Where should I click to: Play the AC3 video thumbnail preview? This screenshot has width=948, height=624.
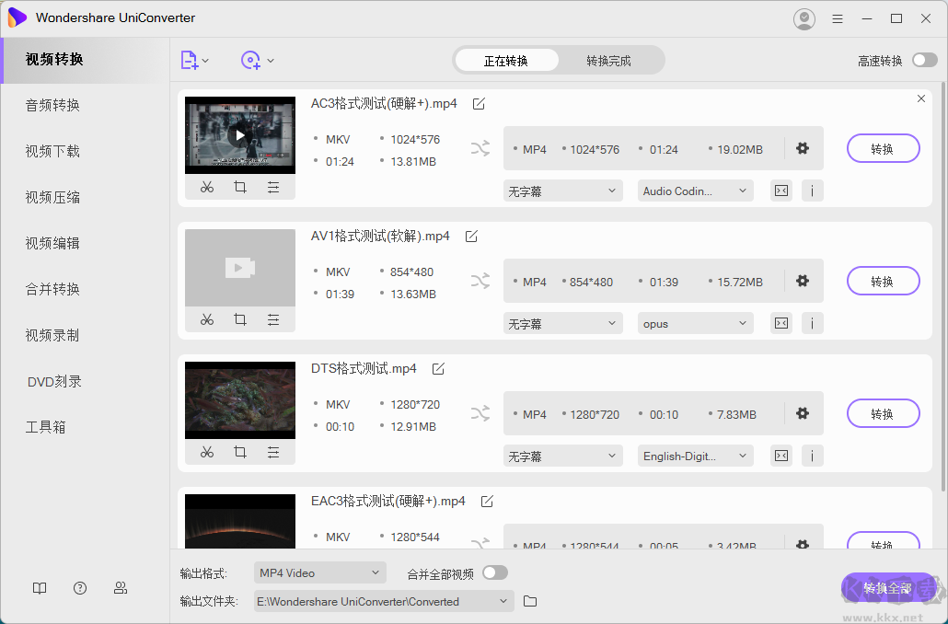click(240, 135)
